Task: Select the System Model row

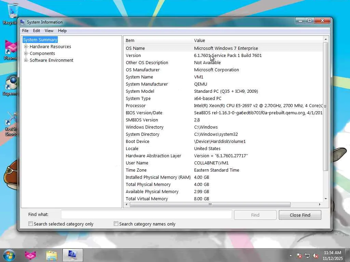Action: pos(223,91)
